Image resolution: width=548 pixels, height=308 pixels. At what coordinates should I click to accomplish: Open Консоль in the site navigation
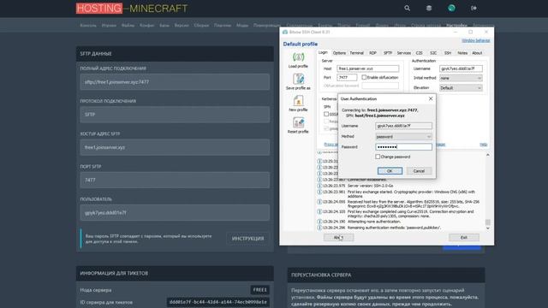pos(88,25)
